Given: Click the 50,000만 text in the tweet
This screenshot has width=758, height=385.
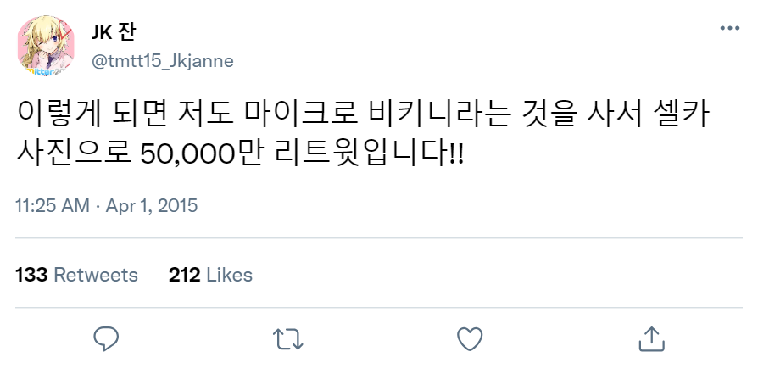Looking at the screenshot, I should tap(201, 153).
